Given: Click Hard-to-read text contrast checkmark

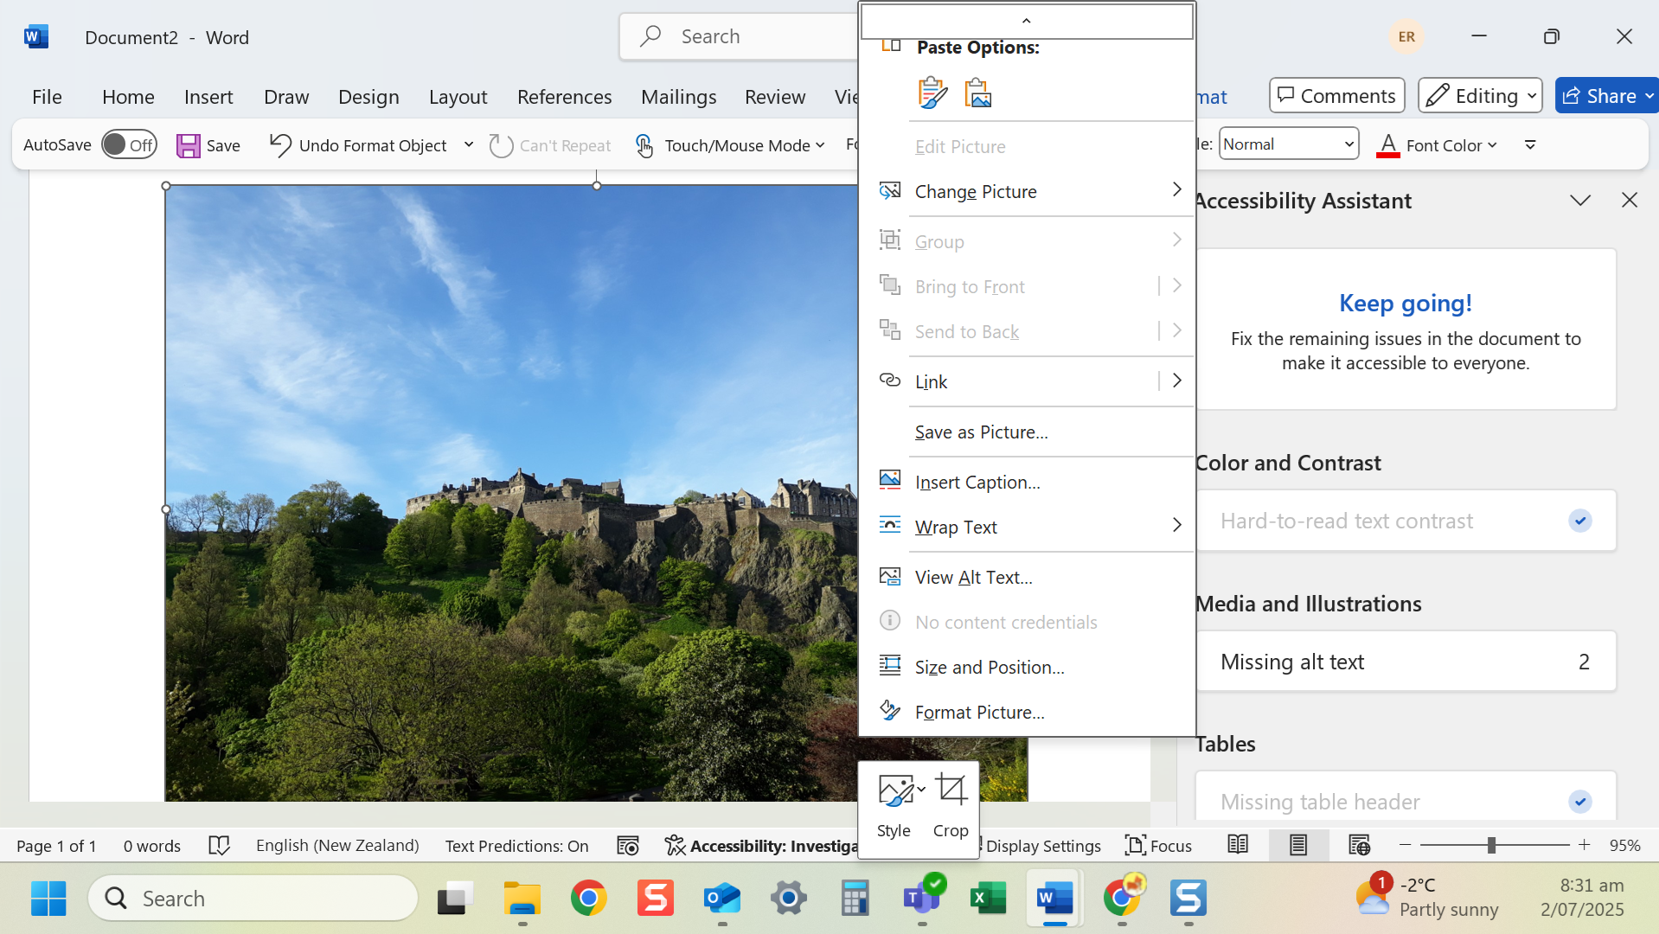Looking at the screenshot, I should [x=1580, y=521].
